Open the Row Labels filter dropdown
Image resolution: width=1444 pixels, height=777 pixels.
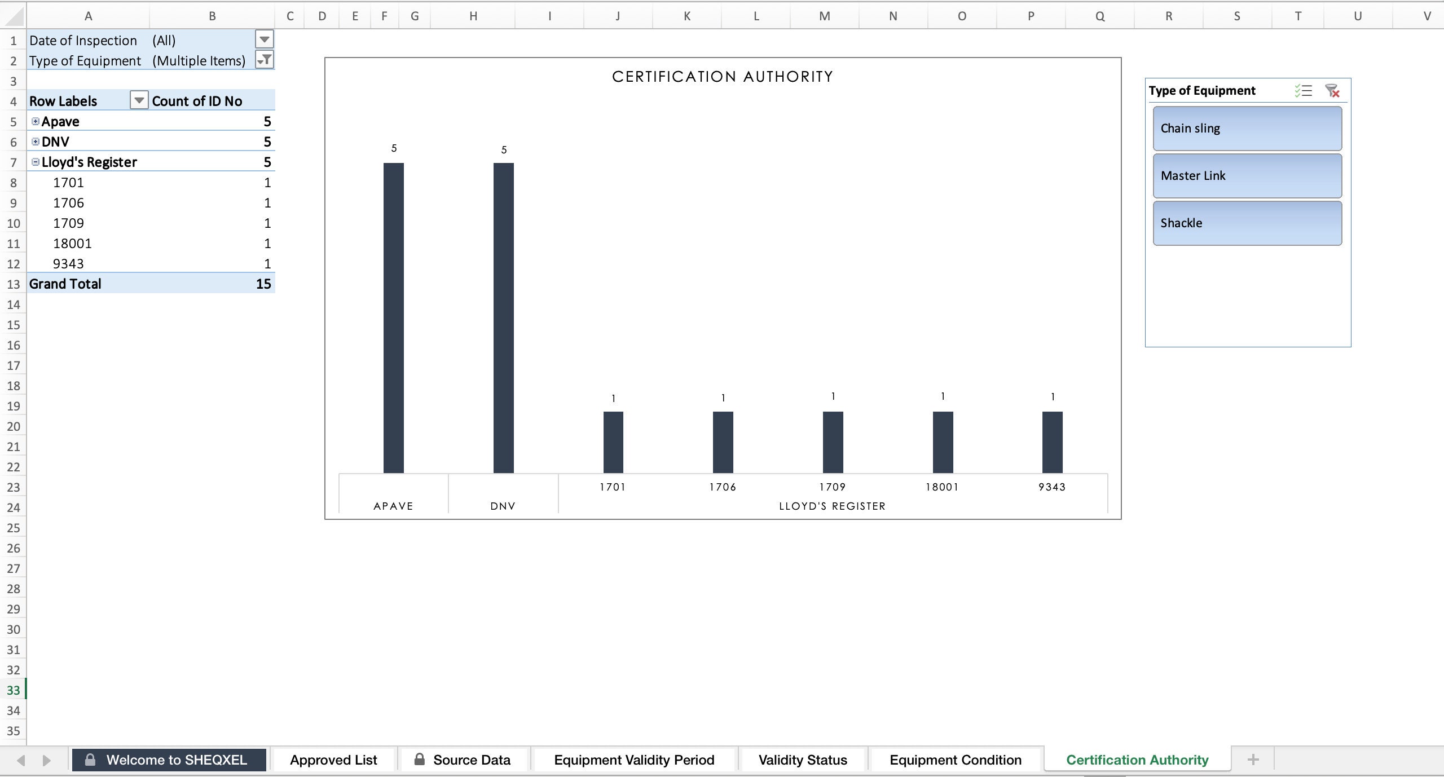tap(138, 100)
